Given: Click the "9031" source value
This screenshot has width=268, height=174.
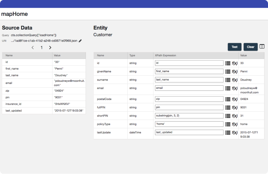Looking at the screenshot, I should (x=58, y=97).
